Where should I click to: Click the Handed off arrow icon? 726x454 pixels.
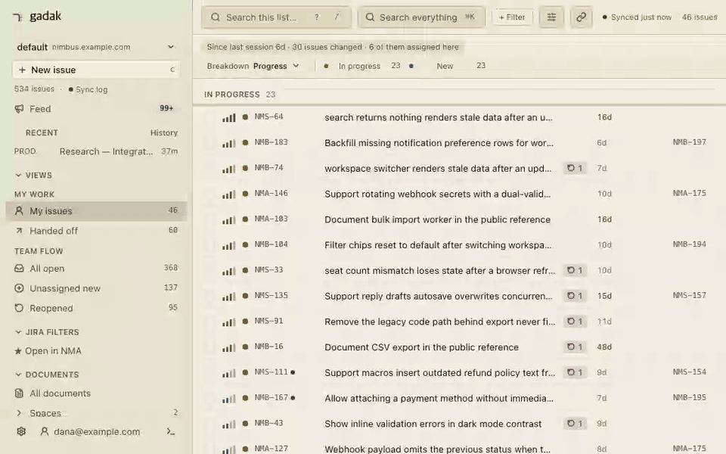[19, 231]
